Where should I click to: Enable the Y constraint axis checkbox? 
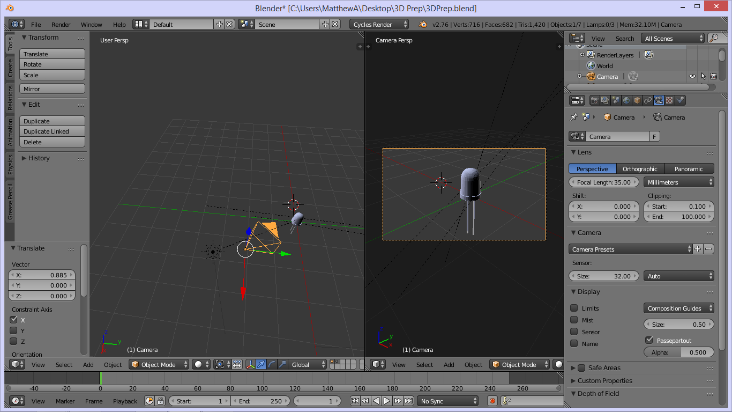point(14,330)
